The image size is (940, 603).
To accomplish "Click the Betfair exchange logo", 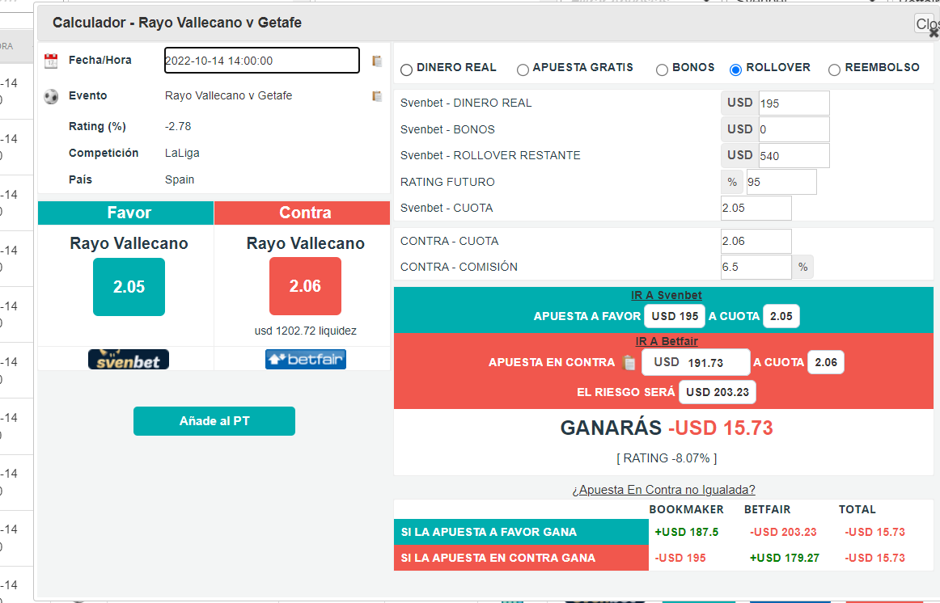I will [x=305, y=360].
